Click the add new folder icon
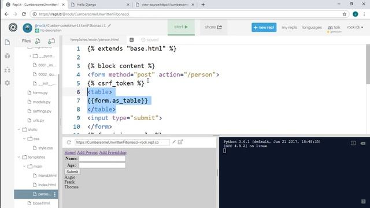The height and width of the screenshot is (208, 370). point(51,41)
